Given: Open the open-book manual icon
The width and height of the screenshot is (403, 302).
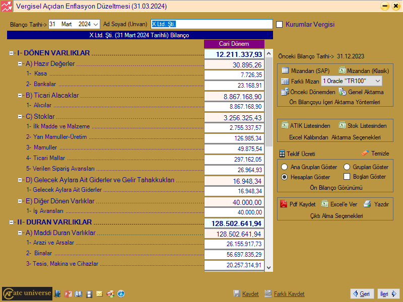Looking at the screenshot, I should click(x=79, y=294).
